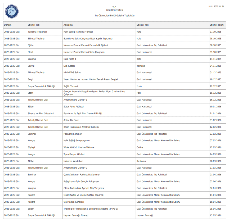Click the Etkinlik Tarihi column header
This screenshot has width=229, height=222.
click(x=217, y=25)
